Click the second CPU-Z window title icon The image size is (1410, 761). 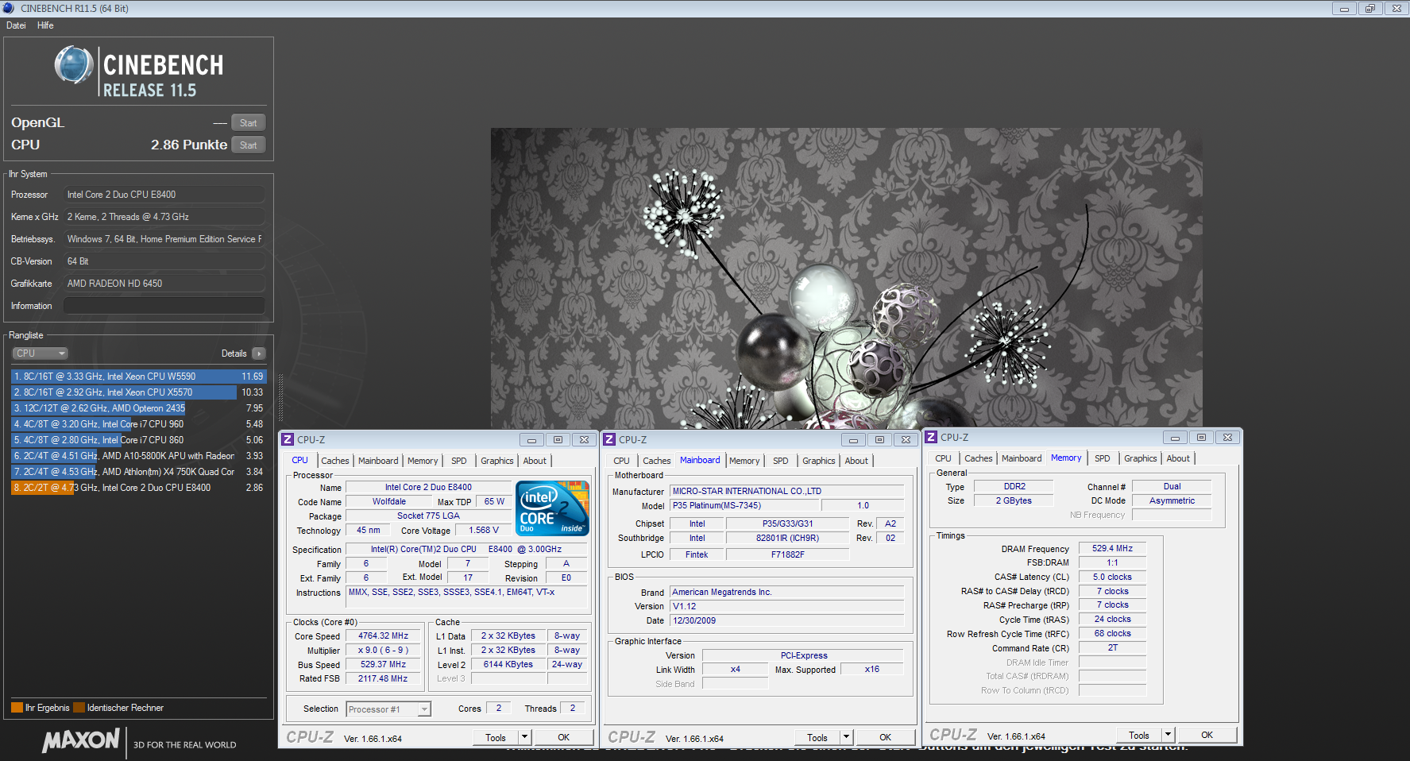[609, 439]
